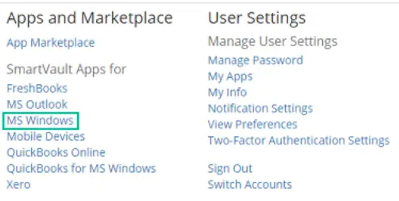Select QuickBooks for MS Windows
399x201 pixels.
point(81,169)
